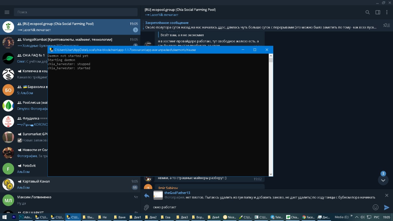
Task: Minimize the chia.exe console window
Action: 243,50
